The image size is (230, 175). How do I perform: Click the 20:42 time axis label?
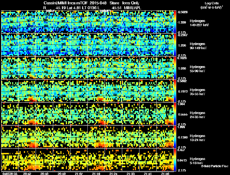[x=27, y=174]
